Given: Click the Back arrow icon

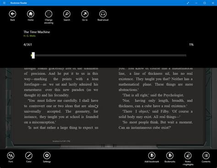Looking at the screenshot, I should pos(12,14).
